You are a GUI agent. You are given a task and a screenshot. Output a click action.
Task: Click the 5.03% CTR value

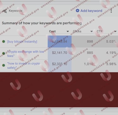[111, 41]
